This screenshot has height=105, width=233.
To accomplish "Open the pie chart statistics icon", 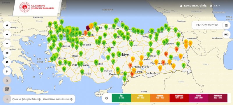I will 7,62.
